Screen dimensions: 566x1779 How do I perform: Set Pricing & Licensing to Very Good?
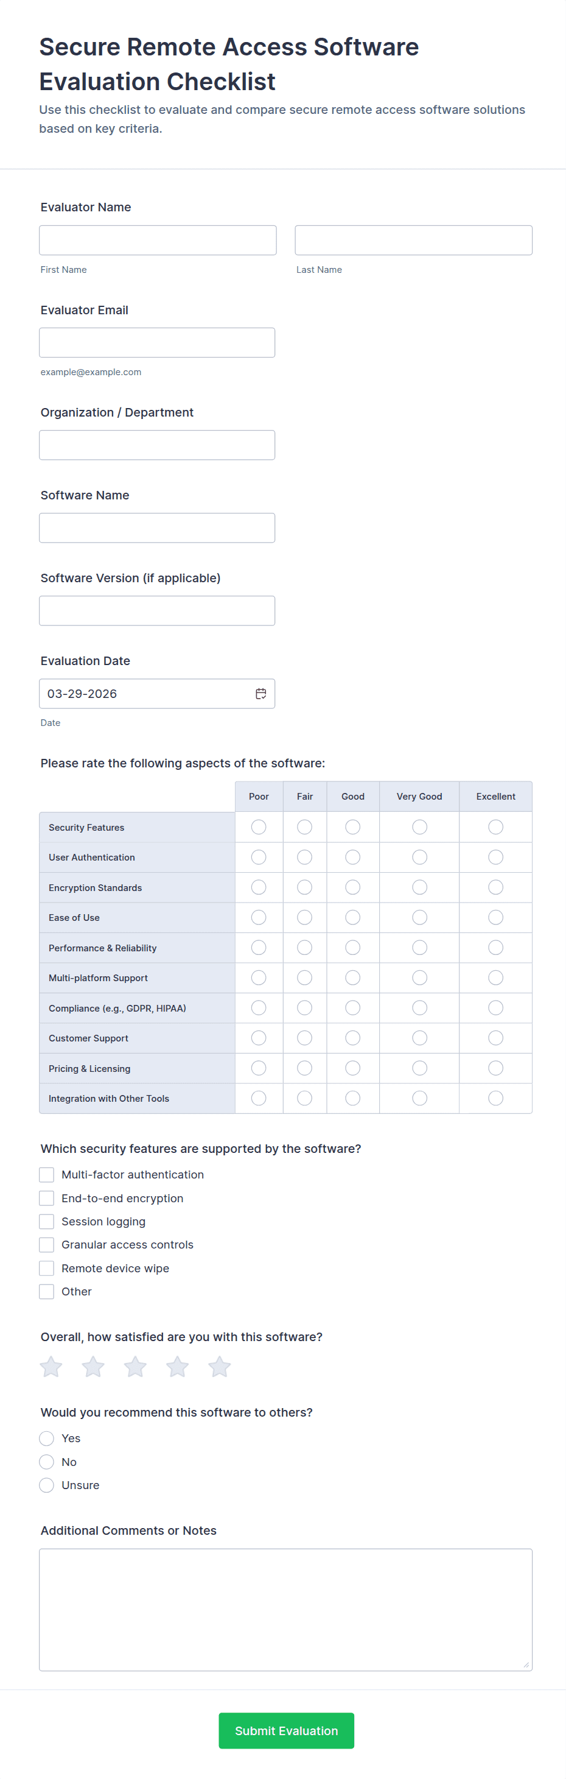[420, 1068]
